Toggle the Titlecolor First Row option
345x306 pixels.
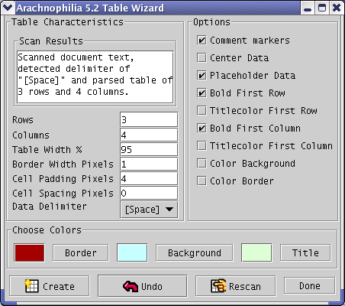pos(202,111)
